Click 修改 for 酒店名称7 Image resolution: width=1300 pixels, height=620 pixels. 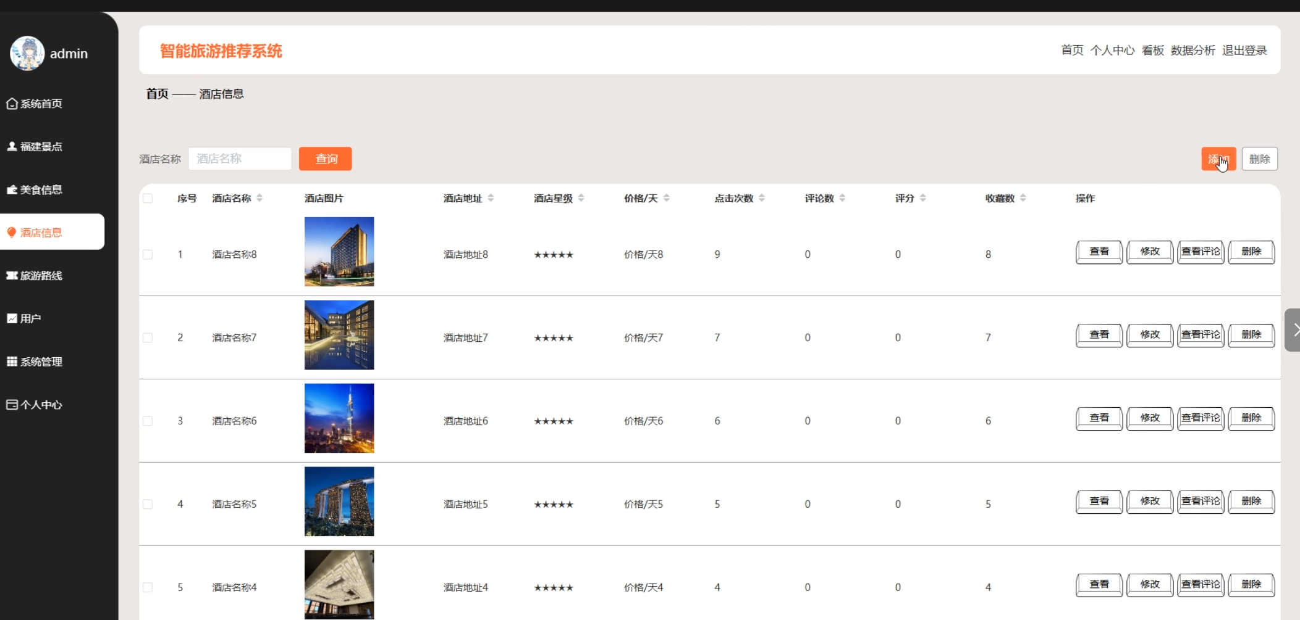[1150, 335]
